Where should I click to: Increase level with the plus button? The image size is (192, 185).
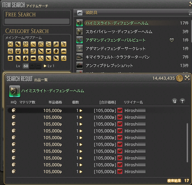(x=32, y=66)
